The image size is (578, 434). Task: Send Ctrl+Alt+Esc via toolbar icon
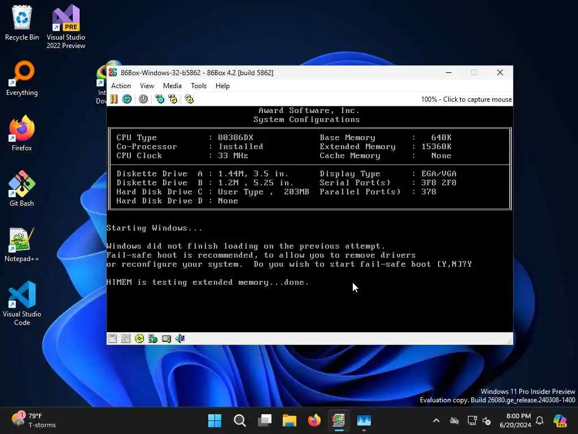pyautogui.click(x=173, y=99)
